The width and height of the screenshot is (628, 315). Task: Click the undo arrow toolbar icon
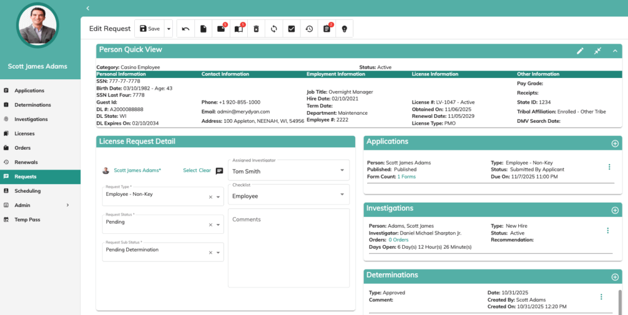click(186, 29)
